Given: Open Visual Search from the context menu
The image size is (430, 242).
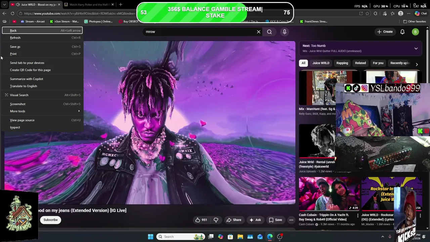Looking at the screenshot, I should pos(42,95).
